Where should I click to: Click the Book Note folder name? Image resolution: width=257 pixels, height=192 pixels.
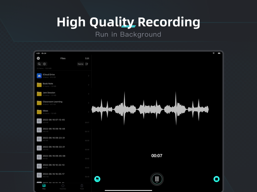pyautogui.click(x=48, y=84)
